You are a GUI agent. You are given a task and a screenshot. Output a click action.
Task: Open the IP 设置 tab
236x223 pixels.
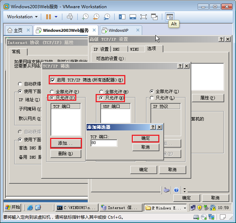[x=101, y=49]
